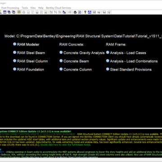The width and height of the screenshot is (162, 162).
Task: Launch the RAM Foundation module
Action: tap(28, 69)
